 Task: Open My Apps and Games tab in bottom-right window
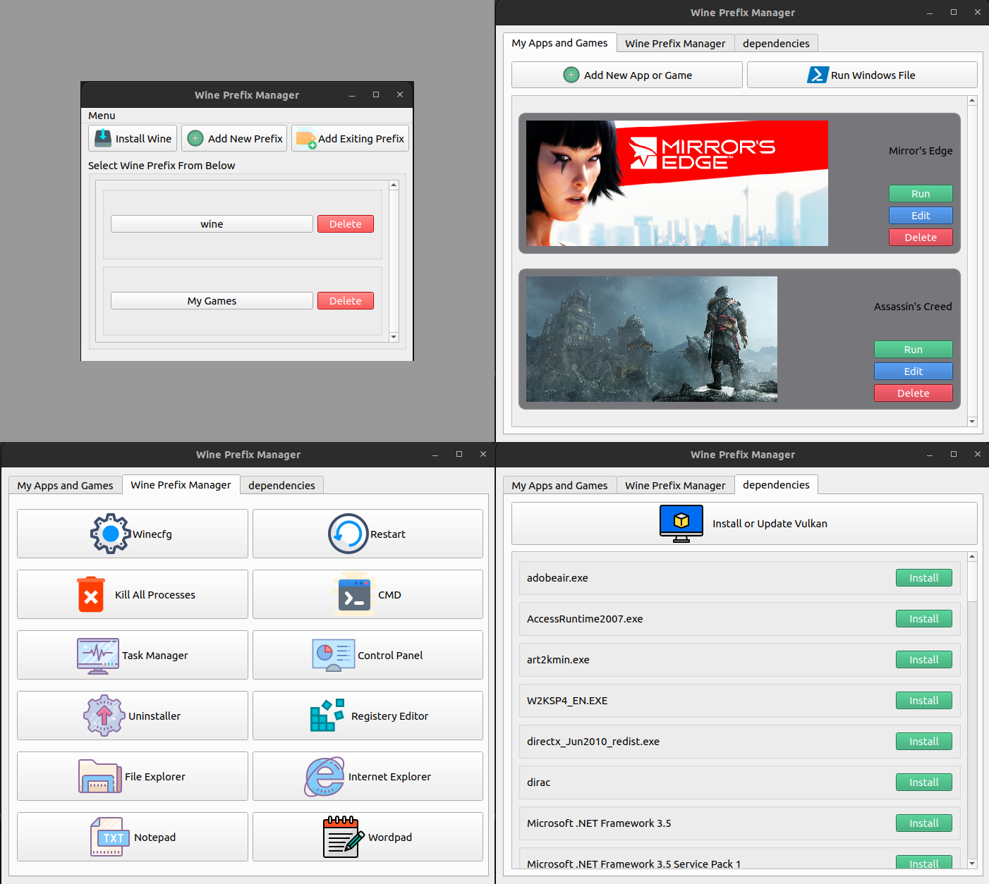point(559,485)
